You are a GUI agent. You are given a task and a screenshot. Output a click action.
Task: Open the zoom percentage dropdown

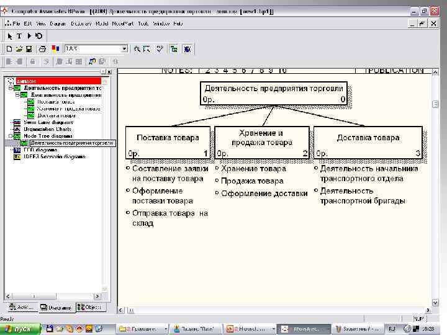tap(124, 48)
